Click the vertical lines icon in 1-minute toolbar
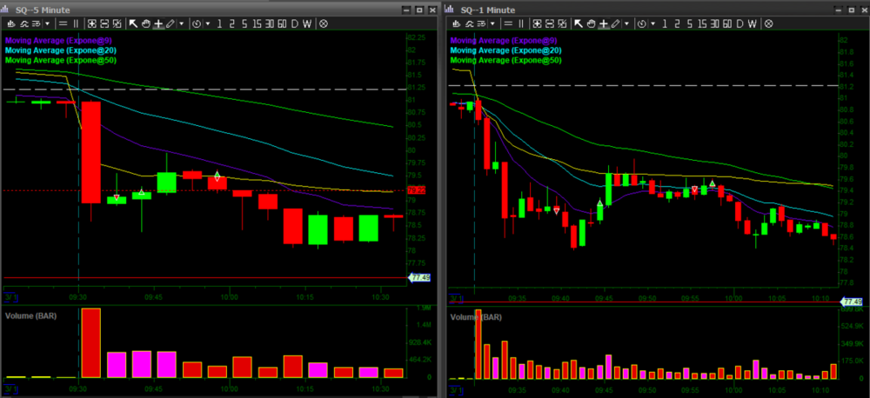Screen dimensions: 870x398 [521, 24]
